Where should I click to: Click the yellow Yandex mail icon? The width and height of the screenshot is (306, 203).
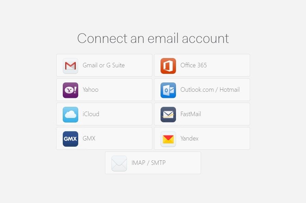(168, 139)
